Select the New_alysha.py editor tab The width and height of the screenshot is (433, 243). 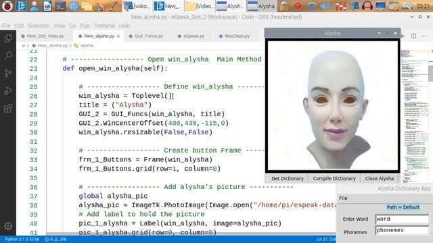(x=99, y=36)
